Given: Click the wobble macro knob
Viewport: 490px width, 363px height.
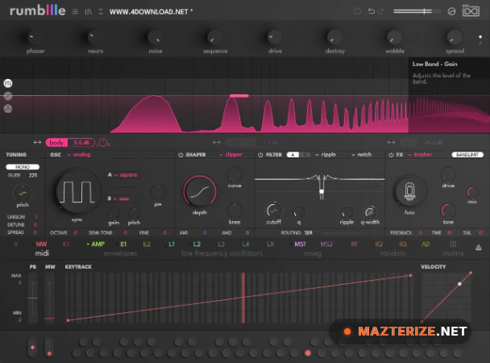Looking at the screenshot, I should 394,37.
